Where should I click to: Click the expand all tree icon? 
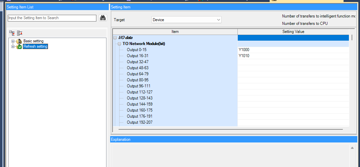12,33
